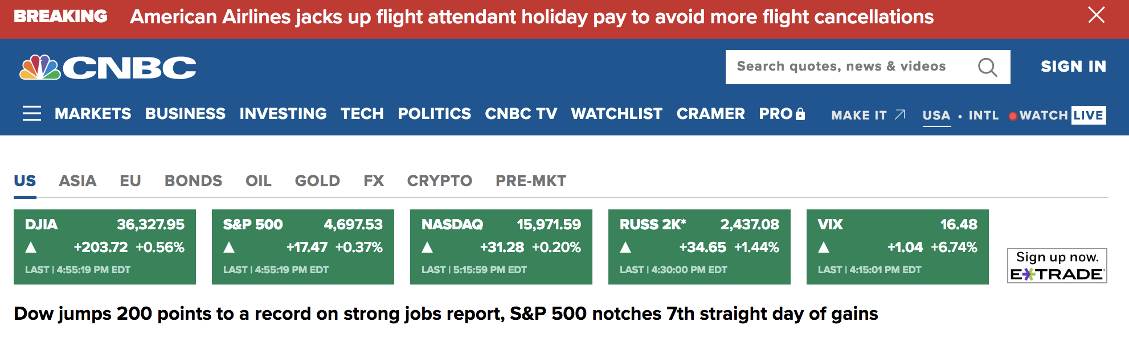Select the CRYPTO markets tab
The width and height of the screenshot is (1129, 338).
coord(439,181)
